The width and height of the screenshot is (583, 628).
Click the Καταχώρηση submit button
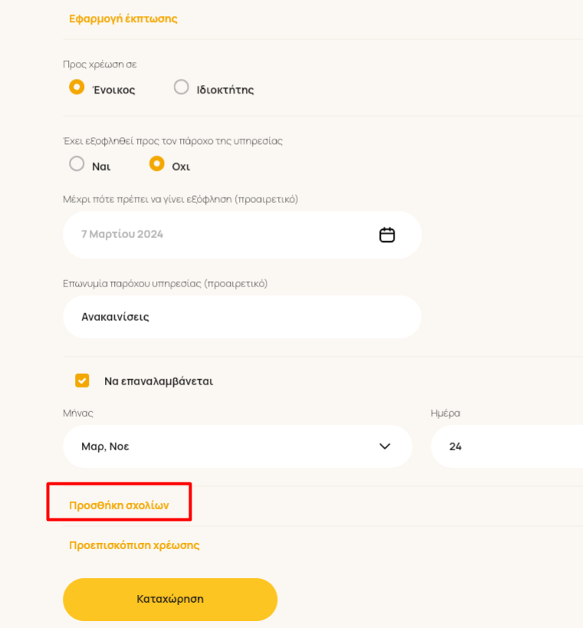point(170,599)
